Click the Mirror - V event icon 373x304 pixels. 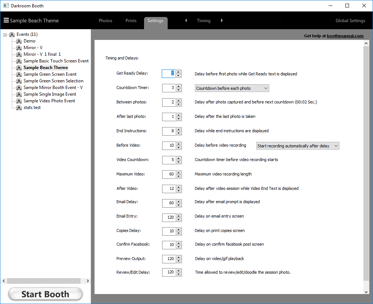(x=19, y=48)
